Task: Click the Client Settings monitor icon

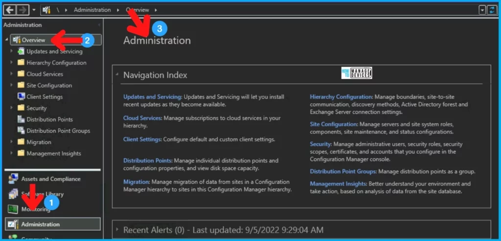Action: pos(21,96)
